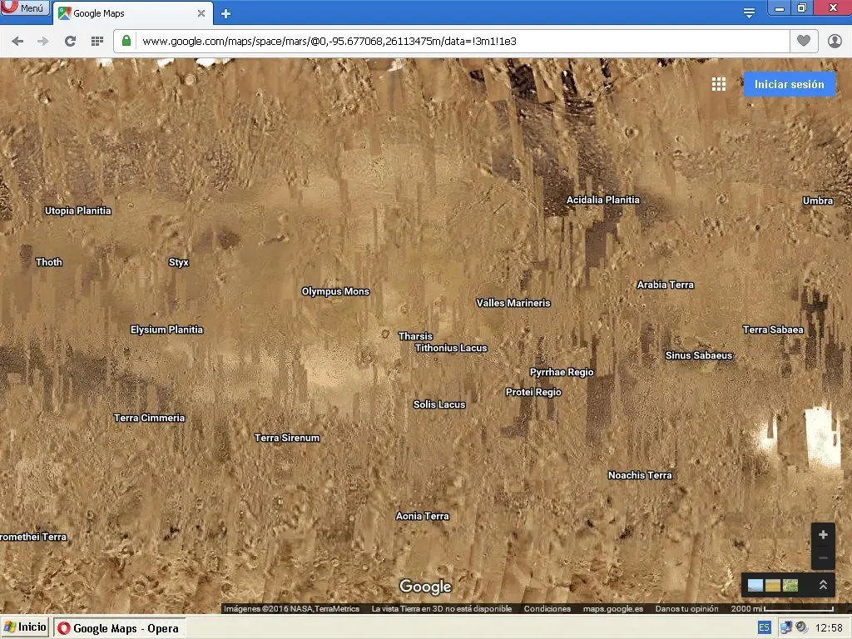Go forward with the forward arrow
This screenshot has width=852, height=639.
[43, 42]
